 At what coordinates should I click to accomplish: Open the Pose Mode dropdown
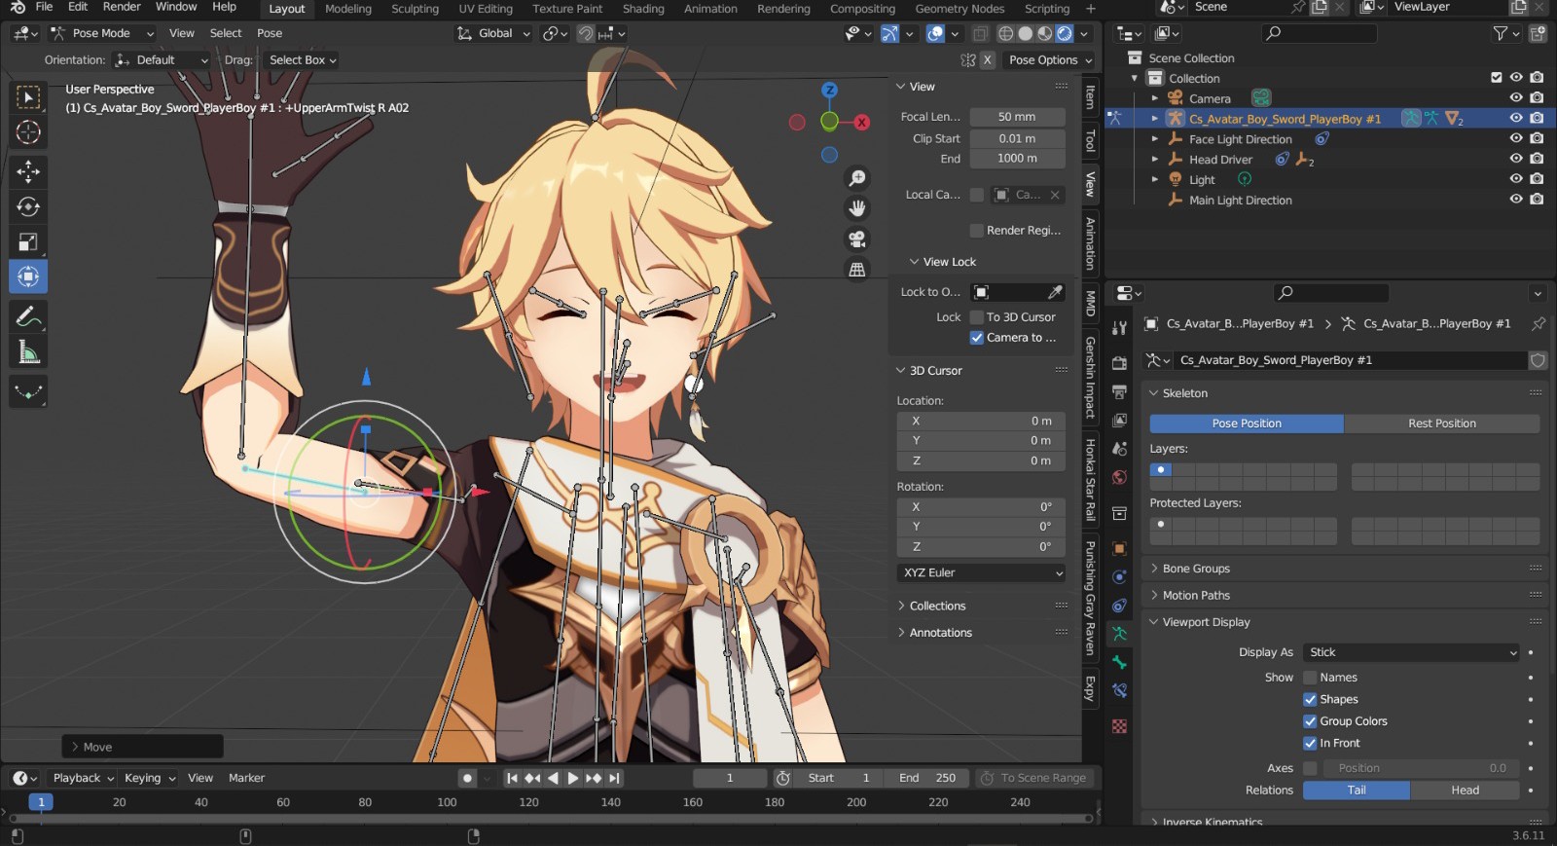[x=102, y=33]
